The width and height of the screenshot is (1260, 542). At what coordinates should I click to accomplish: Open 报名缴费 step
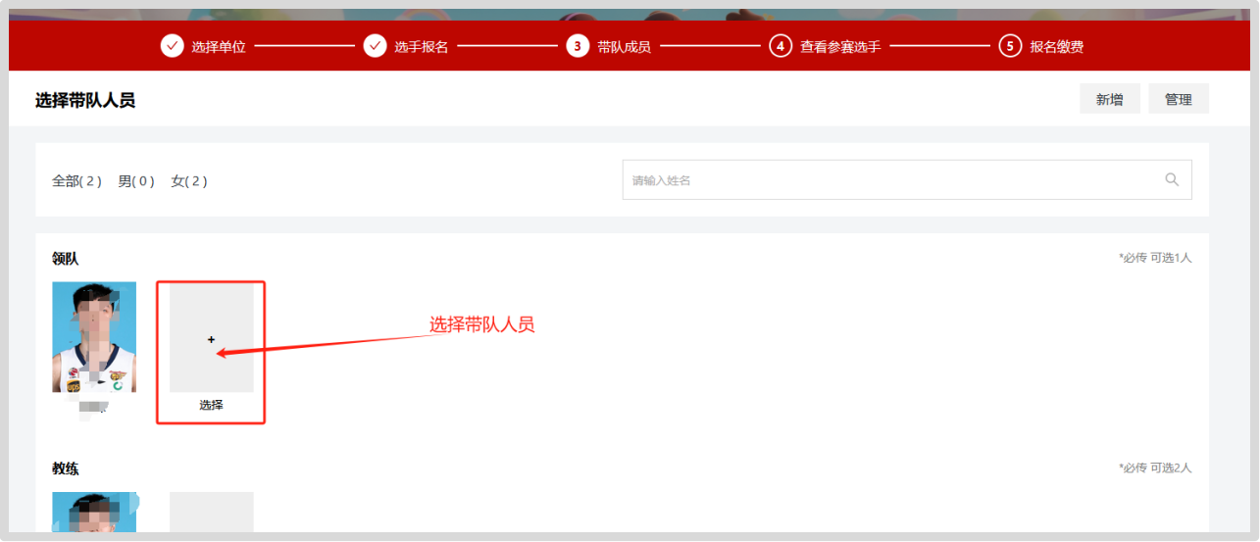(x=1056, y=47)
